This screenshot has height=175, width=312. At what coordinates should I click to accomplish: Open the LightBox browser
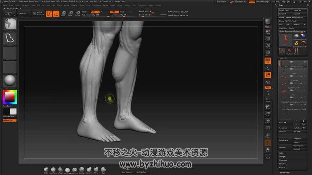pos(23,13)
